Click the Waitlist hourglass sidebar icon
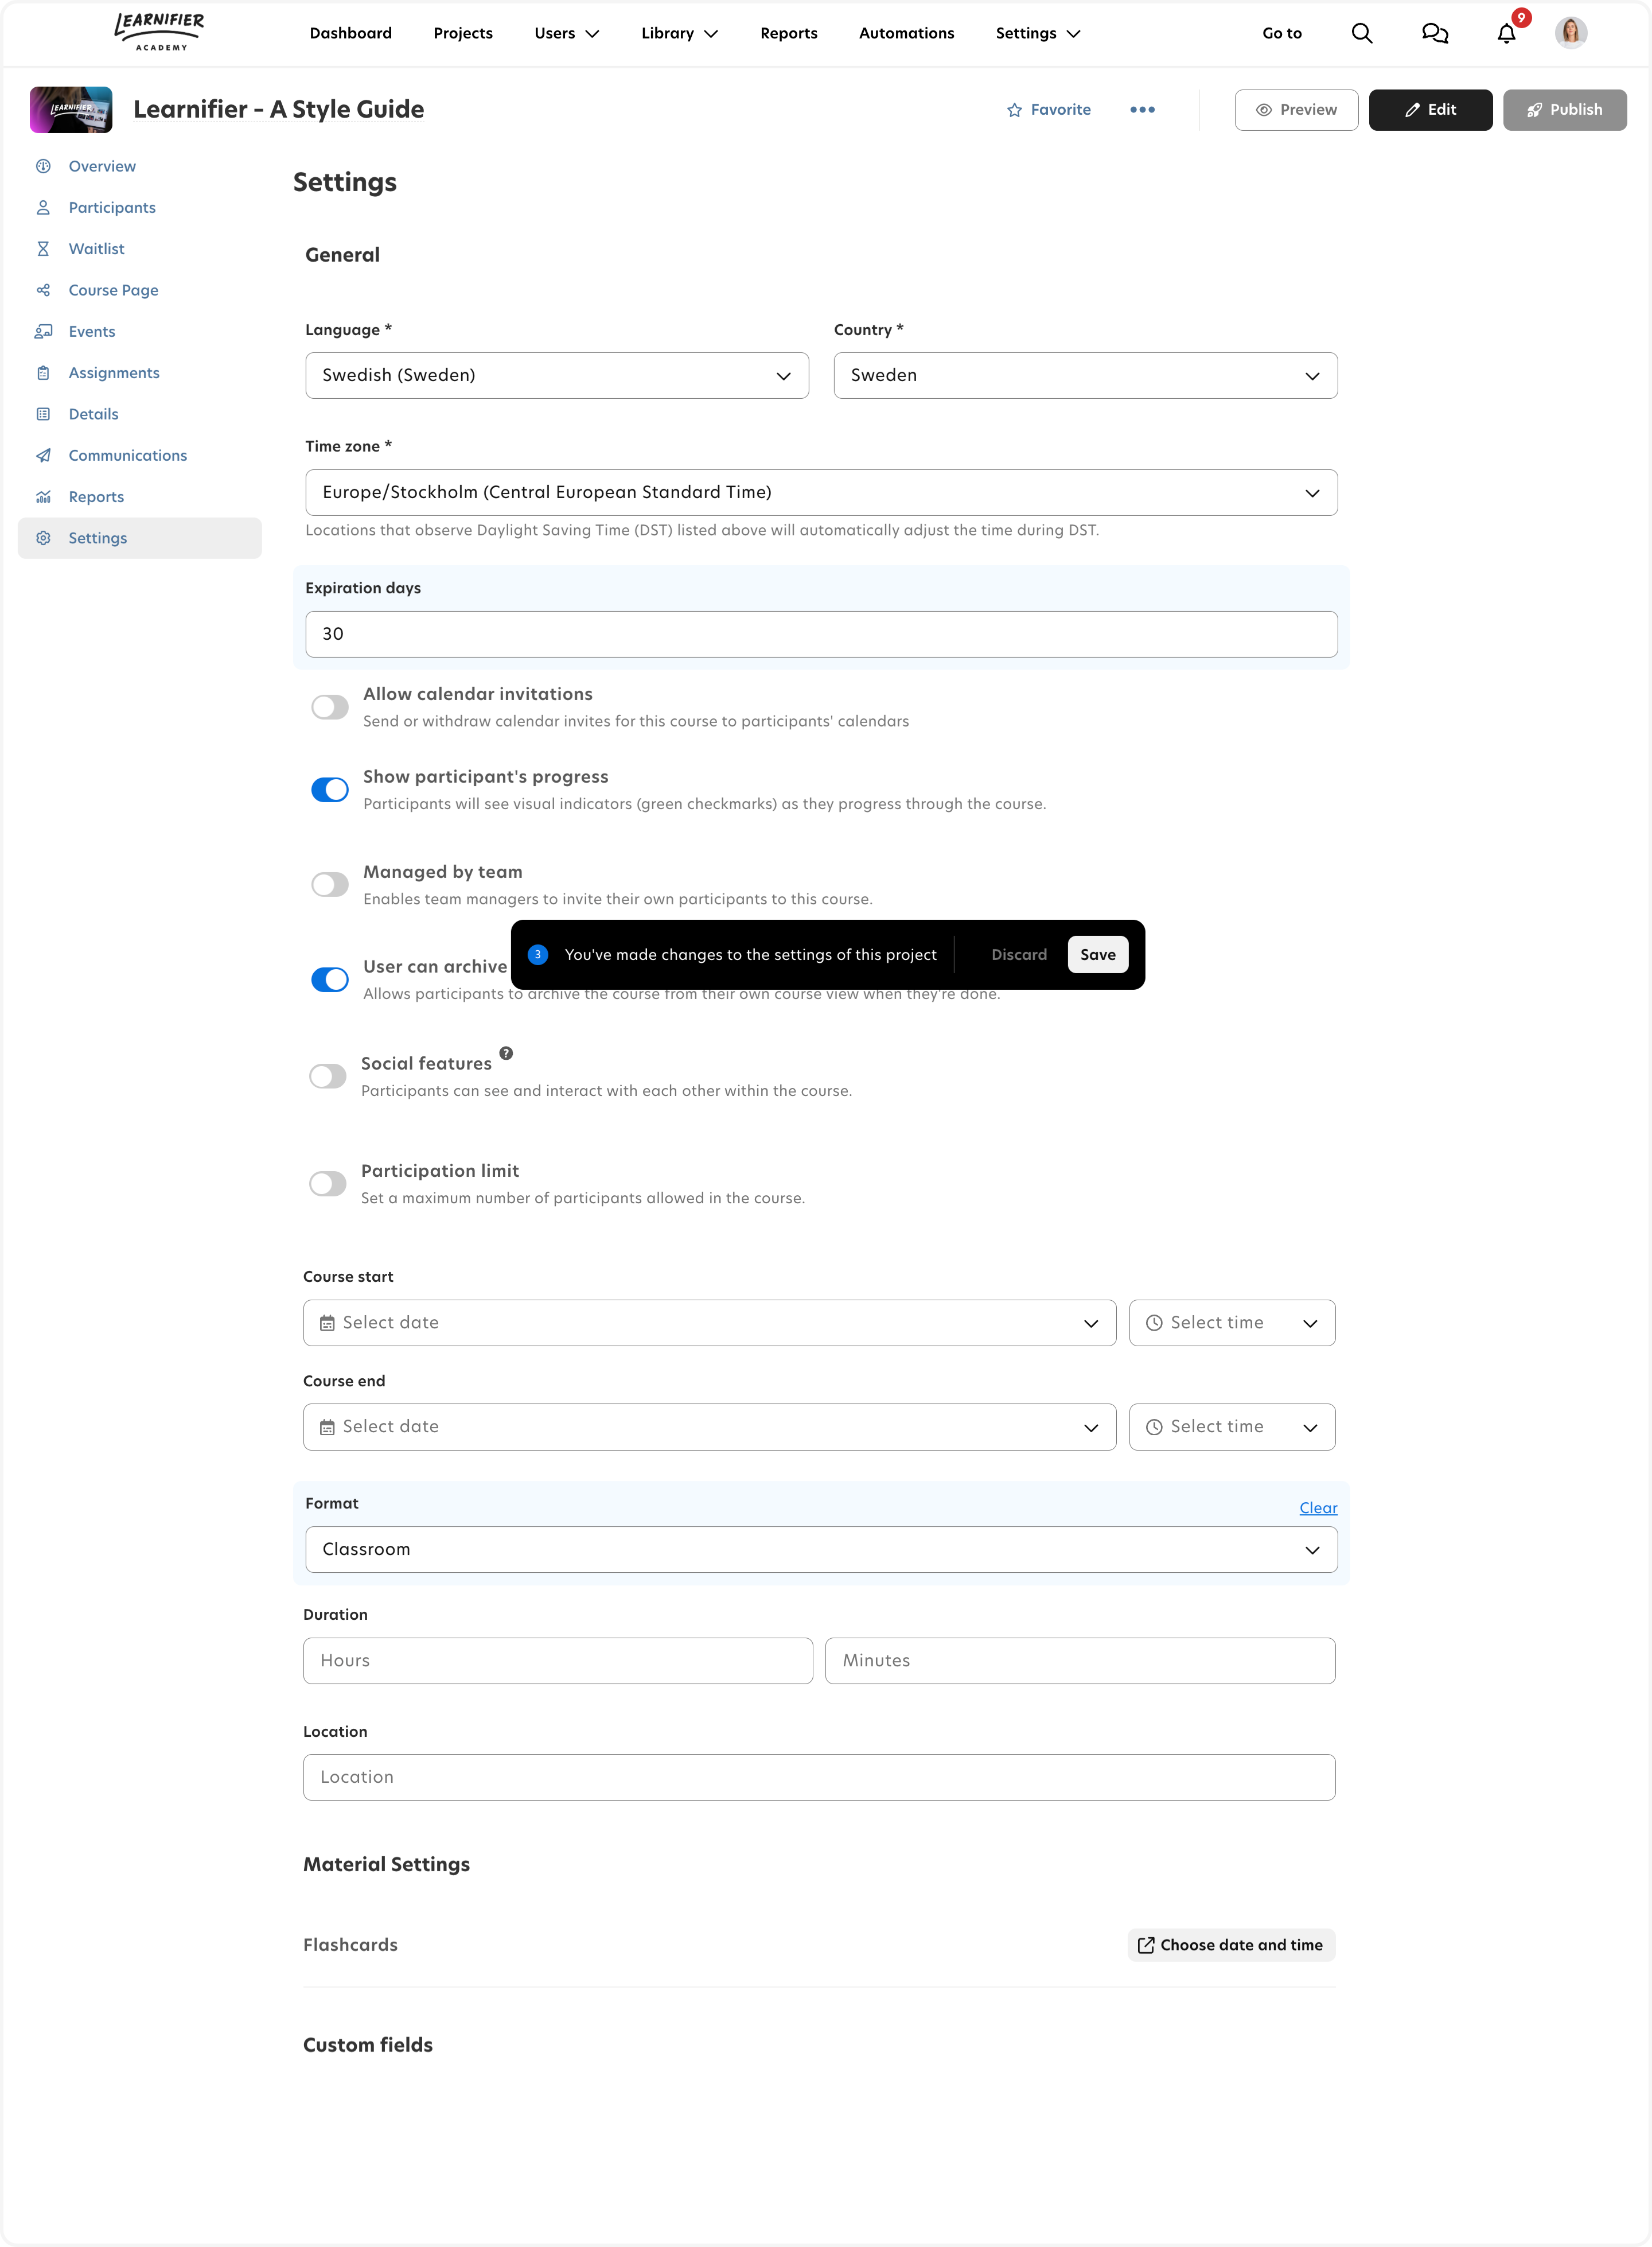Viewport: 1652px width, 2247px height. tap(43, 249)
